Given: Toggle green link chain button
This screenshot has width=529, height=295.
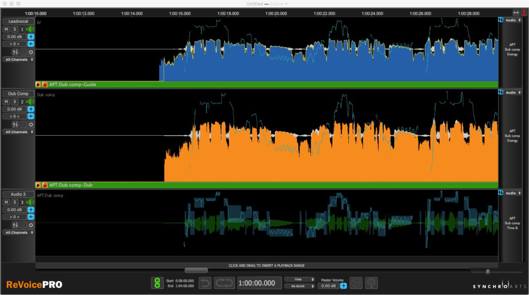Looking at the screenshot, I should pyautogui.click(x=157, y=283).
